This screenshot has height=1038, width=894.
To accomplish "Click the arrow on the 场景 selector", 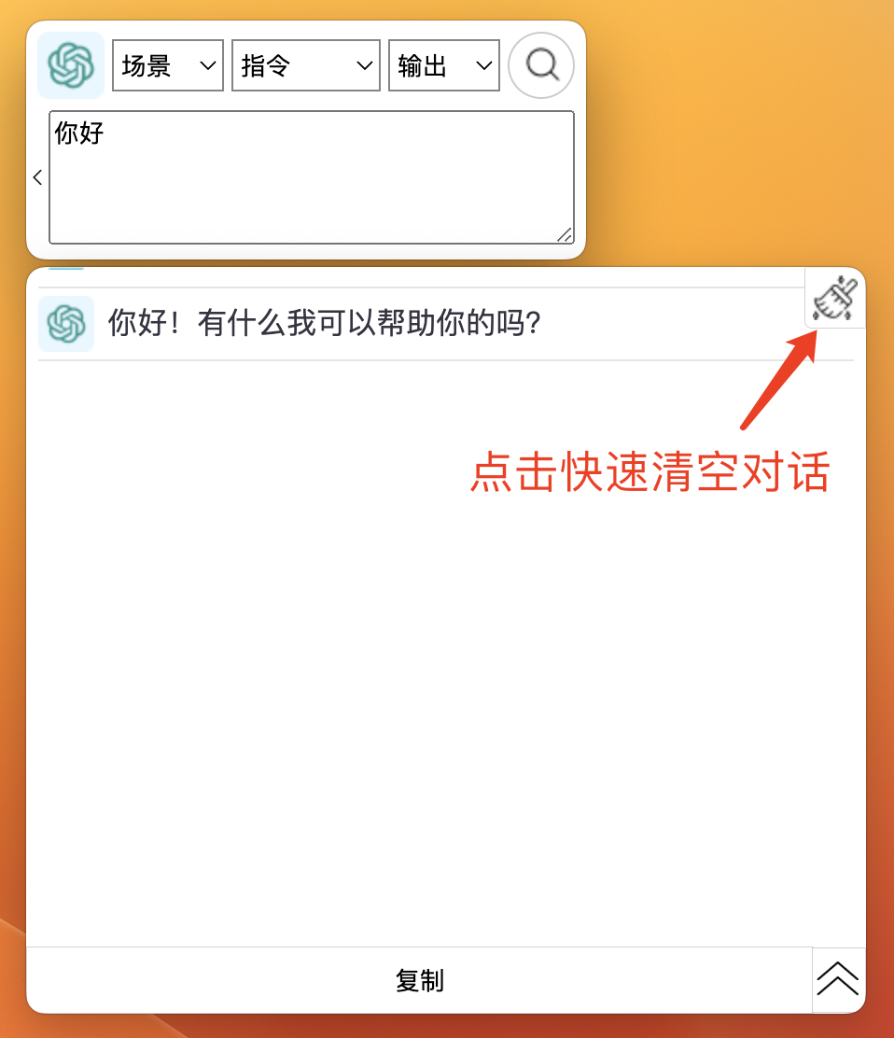I will 208,65.
